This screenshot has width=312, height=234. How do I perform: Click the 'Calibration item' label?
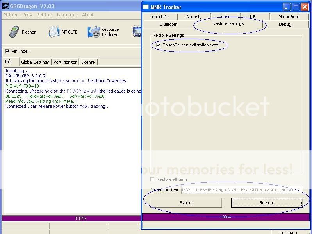click(x=164, y=190)
